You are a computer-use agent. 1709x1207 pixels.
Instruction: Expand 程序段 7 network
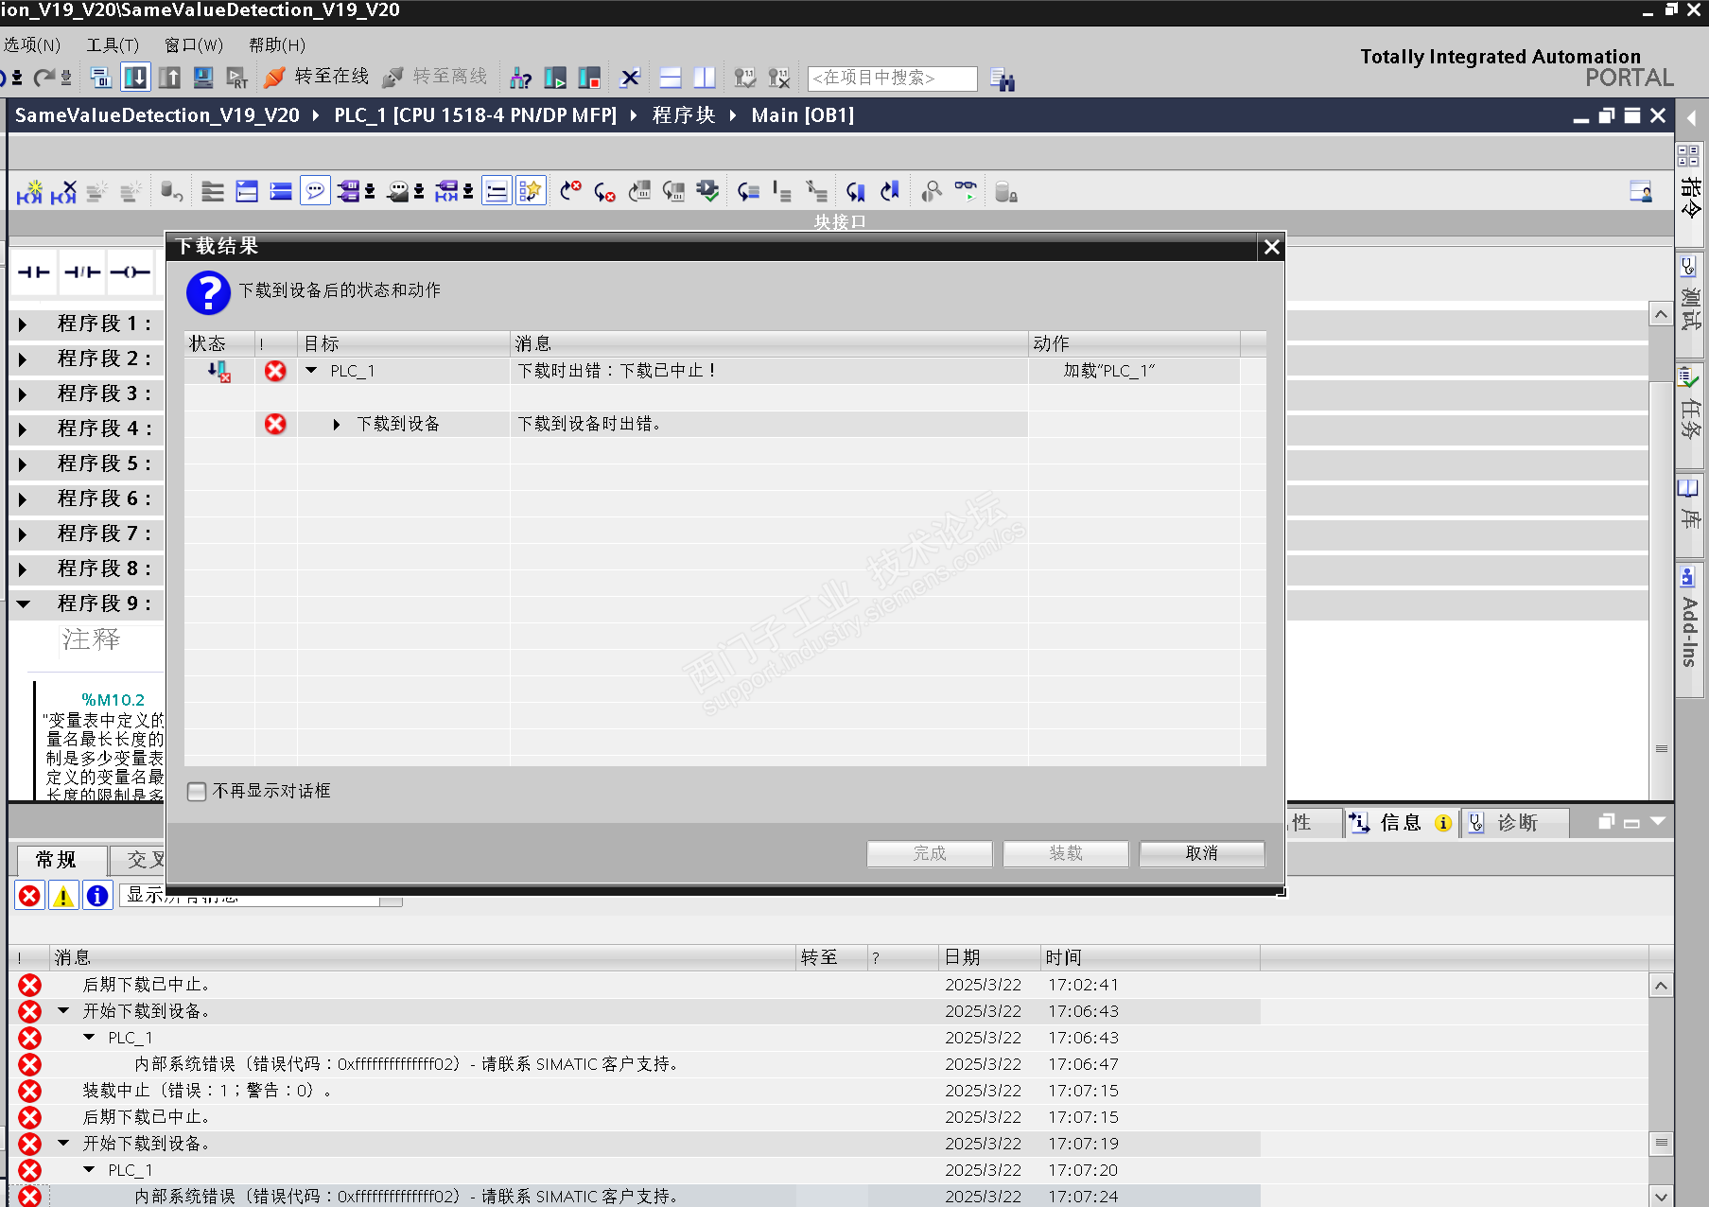coord(23,534)
